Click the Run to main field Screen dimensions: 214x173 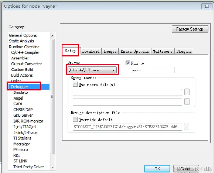[152, 70]
